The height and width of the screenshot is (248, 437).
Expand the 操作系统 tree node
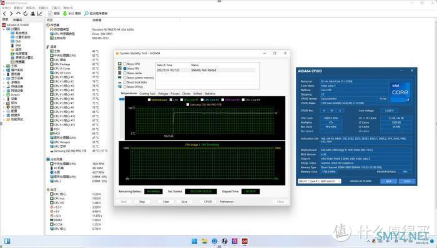point(4,70)
